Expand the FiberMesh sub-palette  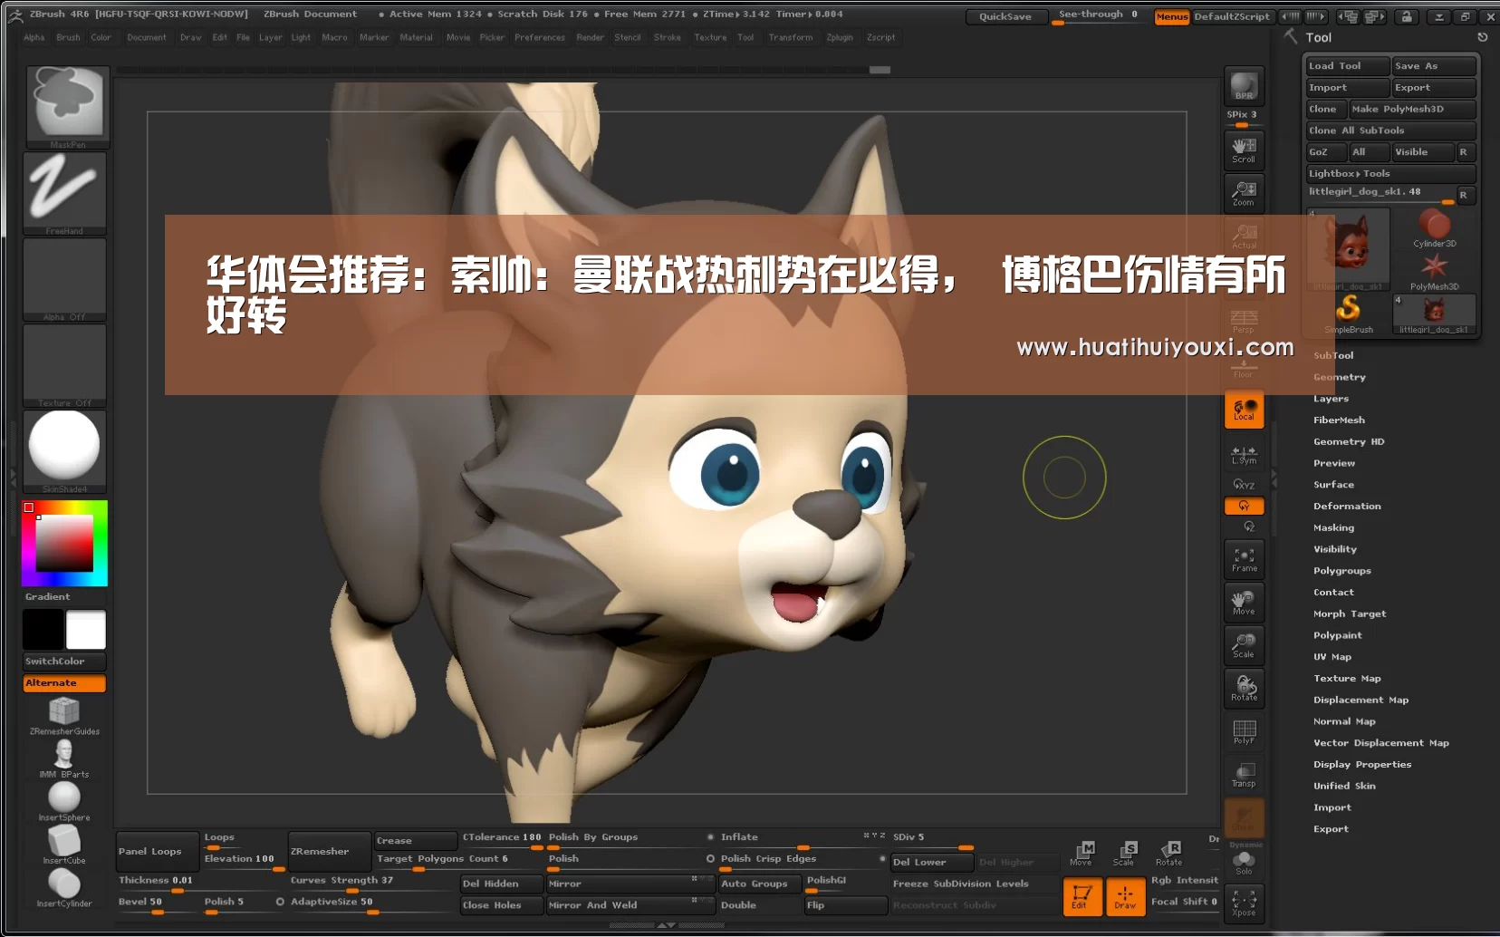click(1339, 420)
